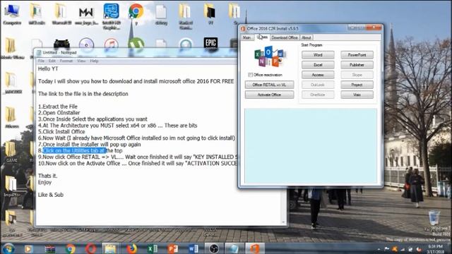452x254 pixels.
Task: Click the "5.Click Install Office" line
Action: point(61,132)
